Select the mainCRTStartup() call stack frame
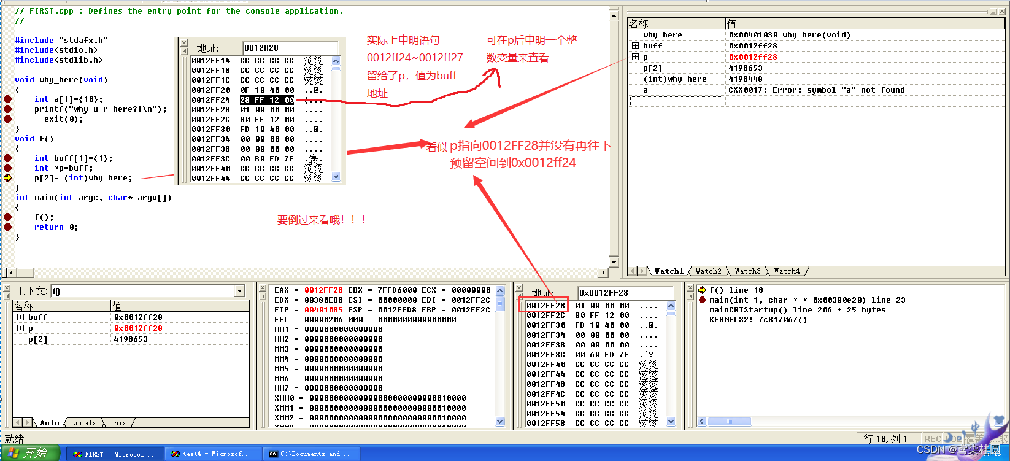 pos(798,310)
